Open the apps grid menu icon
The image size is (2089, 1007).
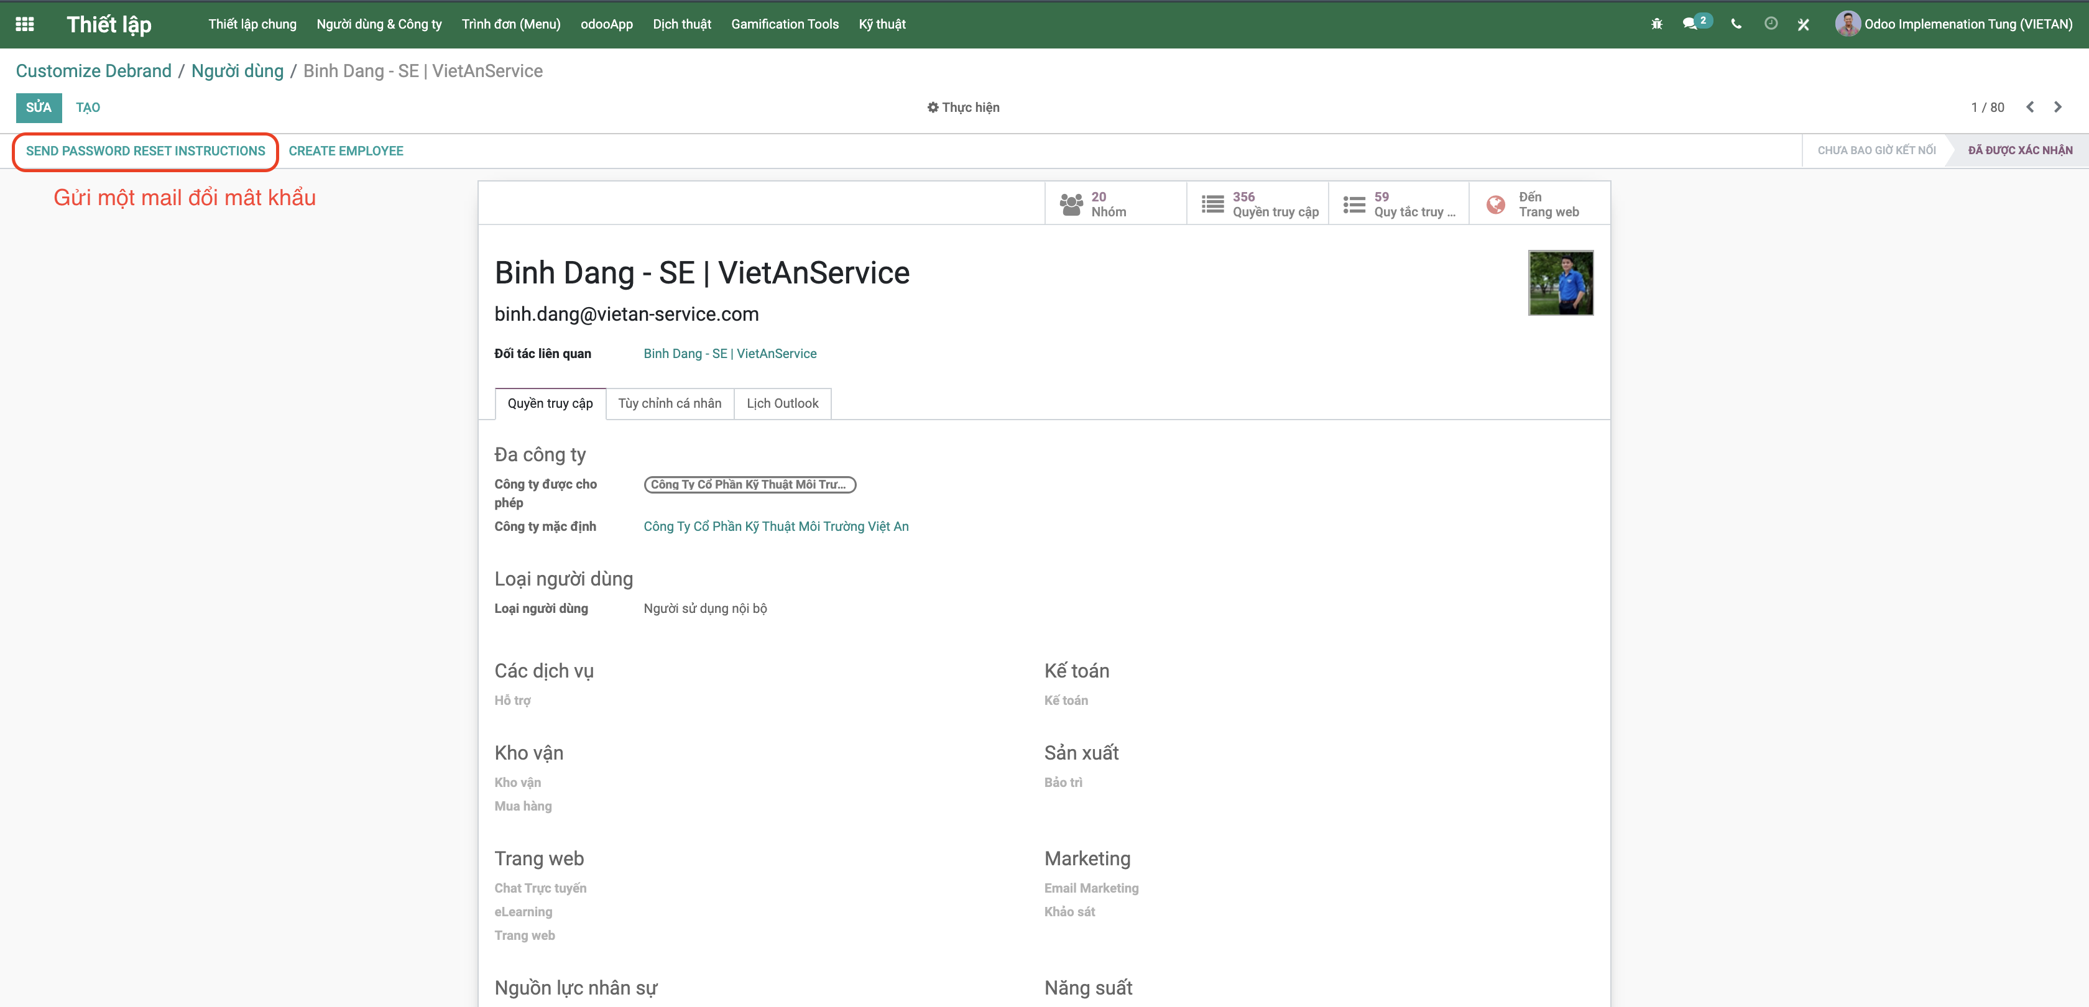24,24
